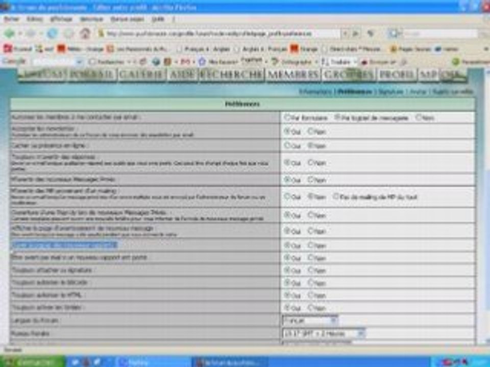
Task: Open the 'Français → Anglais' bookmark
Action: pyautogui.click(x=204, y=49)
